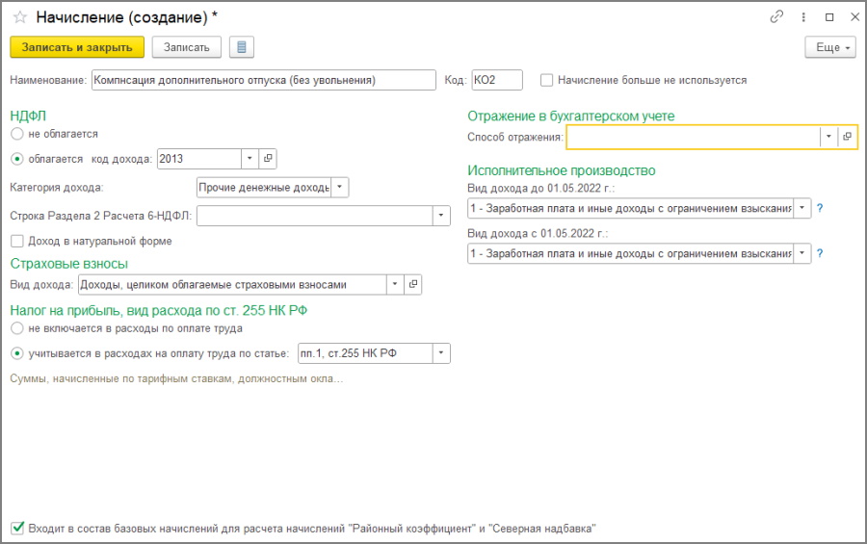
Task: Enable 'Начисление больше не используется' checkbox
Action: (x=546, y=80)
